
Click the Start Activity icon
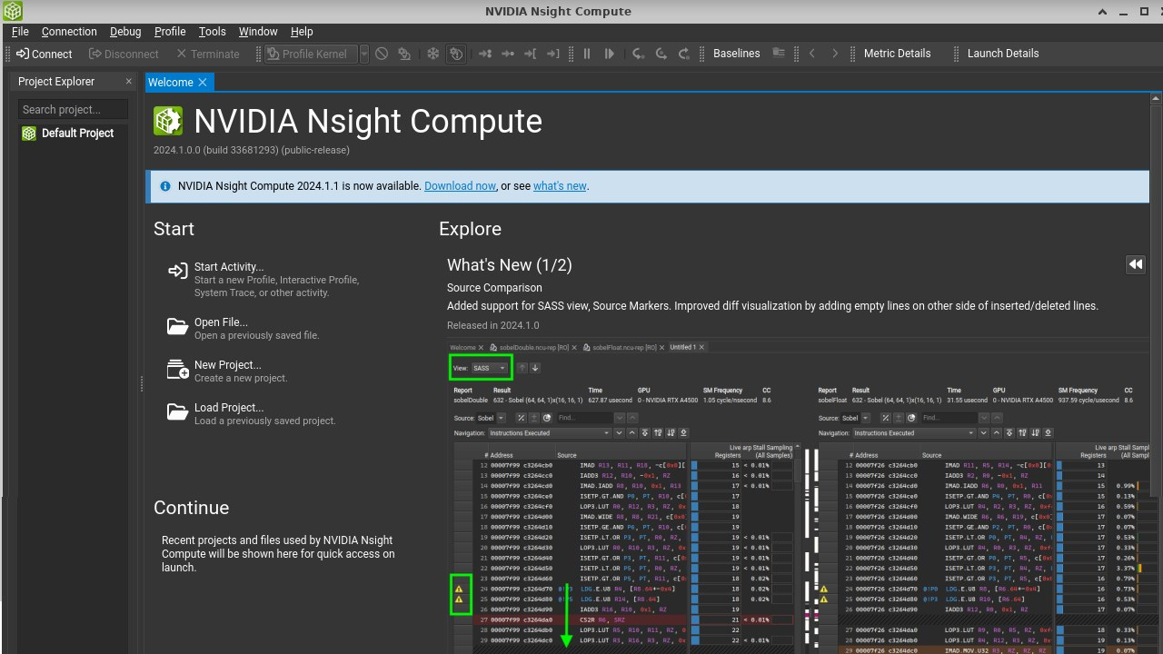click(177, 271)
